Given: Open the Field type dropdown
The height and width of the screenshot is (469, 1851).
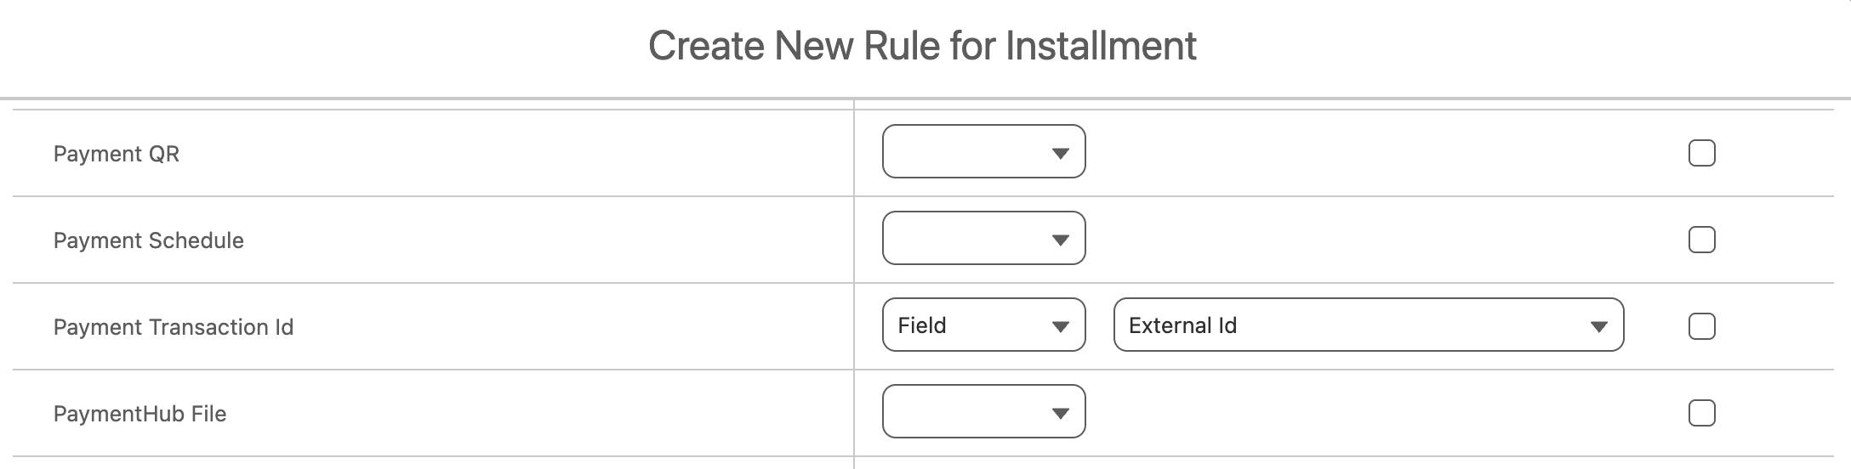Looking at the screenshot, I should (970, 325).
